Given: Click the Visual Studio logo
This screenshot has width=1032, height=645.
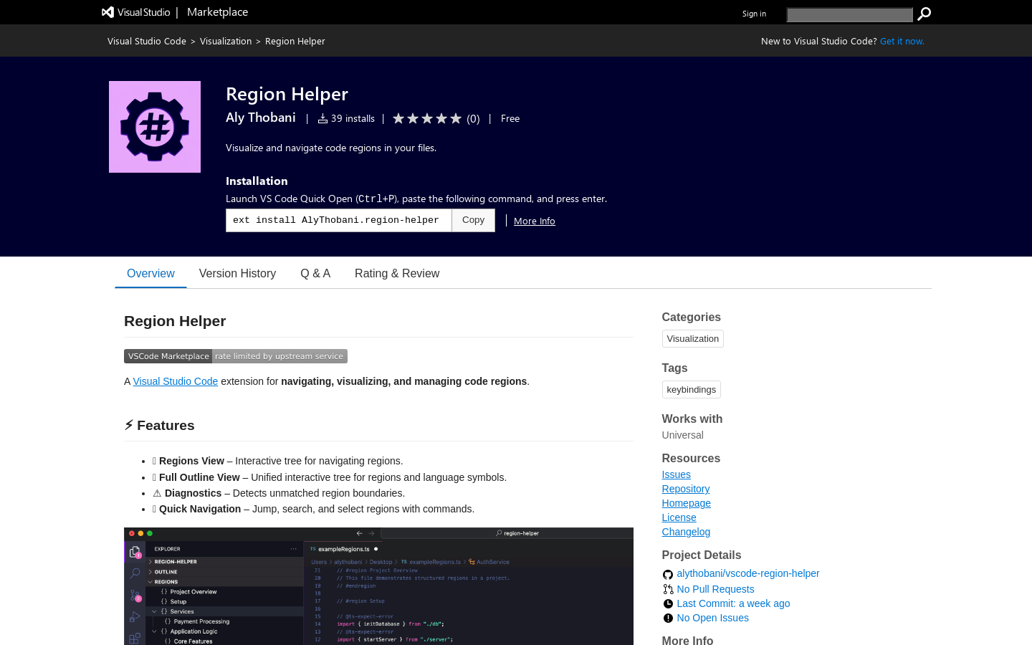Looking at the screenshot, I should click(136, 12).
